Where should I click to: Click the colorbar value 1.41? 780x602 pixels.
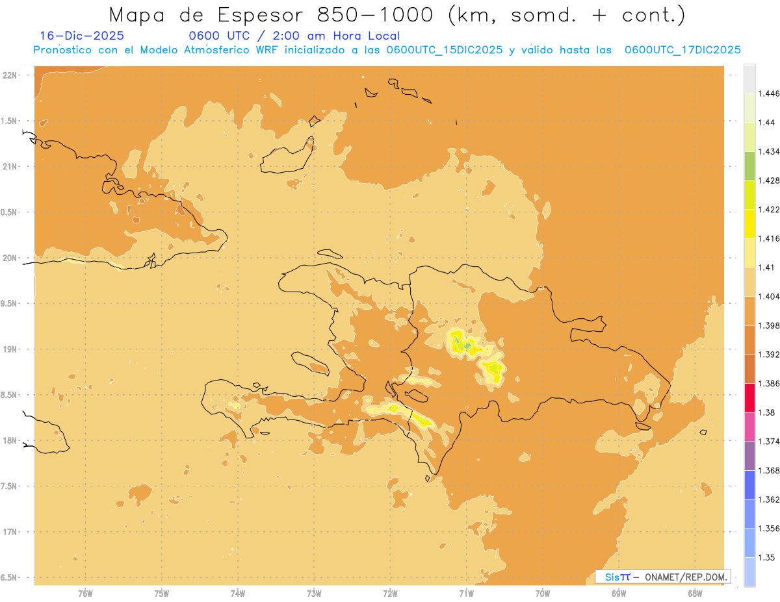[x=767, y=268]
